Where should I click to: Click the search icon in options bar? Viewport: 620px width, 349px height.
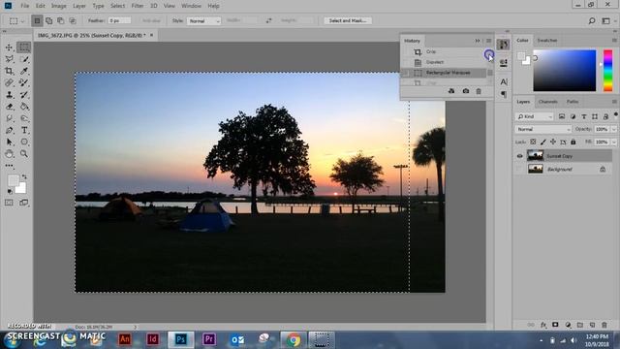pyautogui.click(x=592, y=20)
